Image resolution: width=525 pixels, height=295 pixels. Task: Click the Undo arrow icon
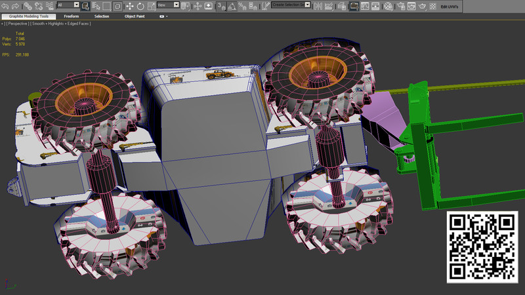pyautogui.click(x=5, y=6)
